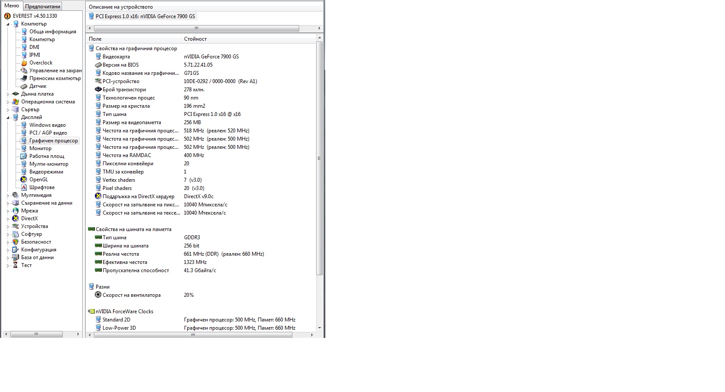Click the EVEREST v4.50.1330 info icon
The image size is (725, 392).
coord(7,16)
